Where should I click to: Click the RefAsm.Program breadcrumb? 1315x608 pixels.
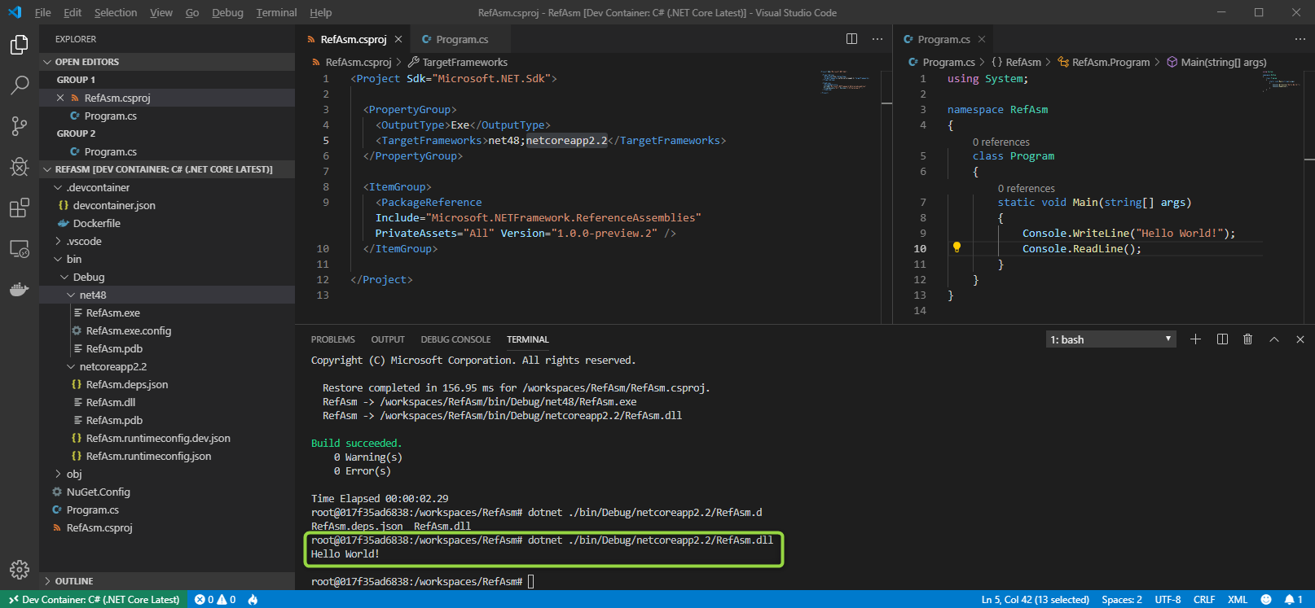point(1104,62)
